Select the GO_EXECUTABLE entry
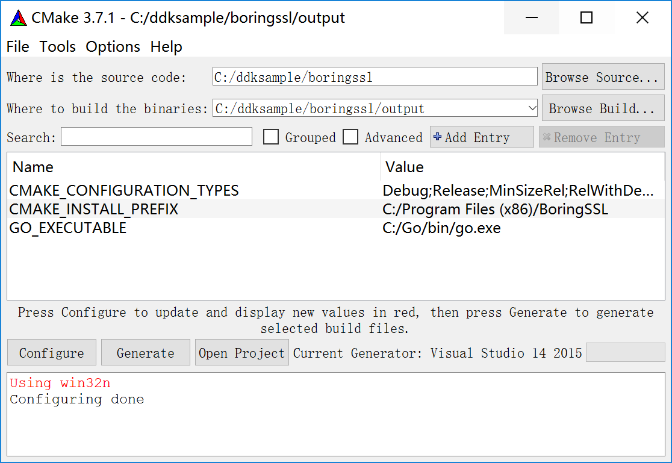 (x=67, y=228)
